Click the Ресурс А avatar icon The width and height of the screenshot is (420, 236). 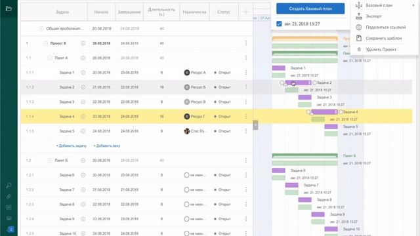point(186,73)
